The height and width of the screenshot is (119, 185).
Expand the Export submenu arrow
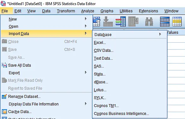coord(86,72)
